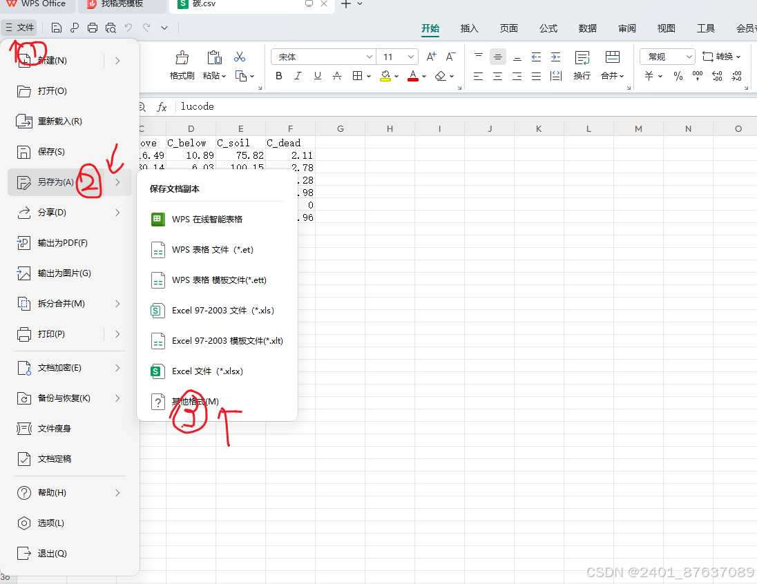Image resolution: width=757 pixels, height=584 pixels.
Task: Choose 其他格式(M) save option
Action: coord(218,402)
